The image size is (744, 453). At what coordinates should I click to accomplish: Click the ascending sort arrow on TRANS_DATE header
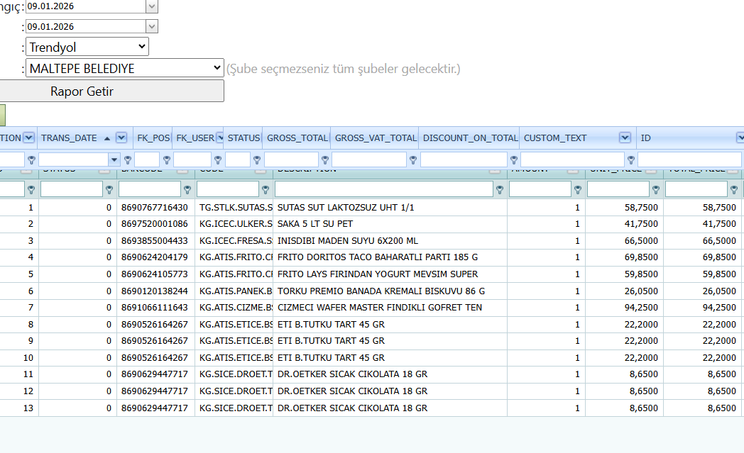point(107,138)
